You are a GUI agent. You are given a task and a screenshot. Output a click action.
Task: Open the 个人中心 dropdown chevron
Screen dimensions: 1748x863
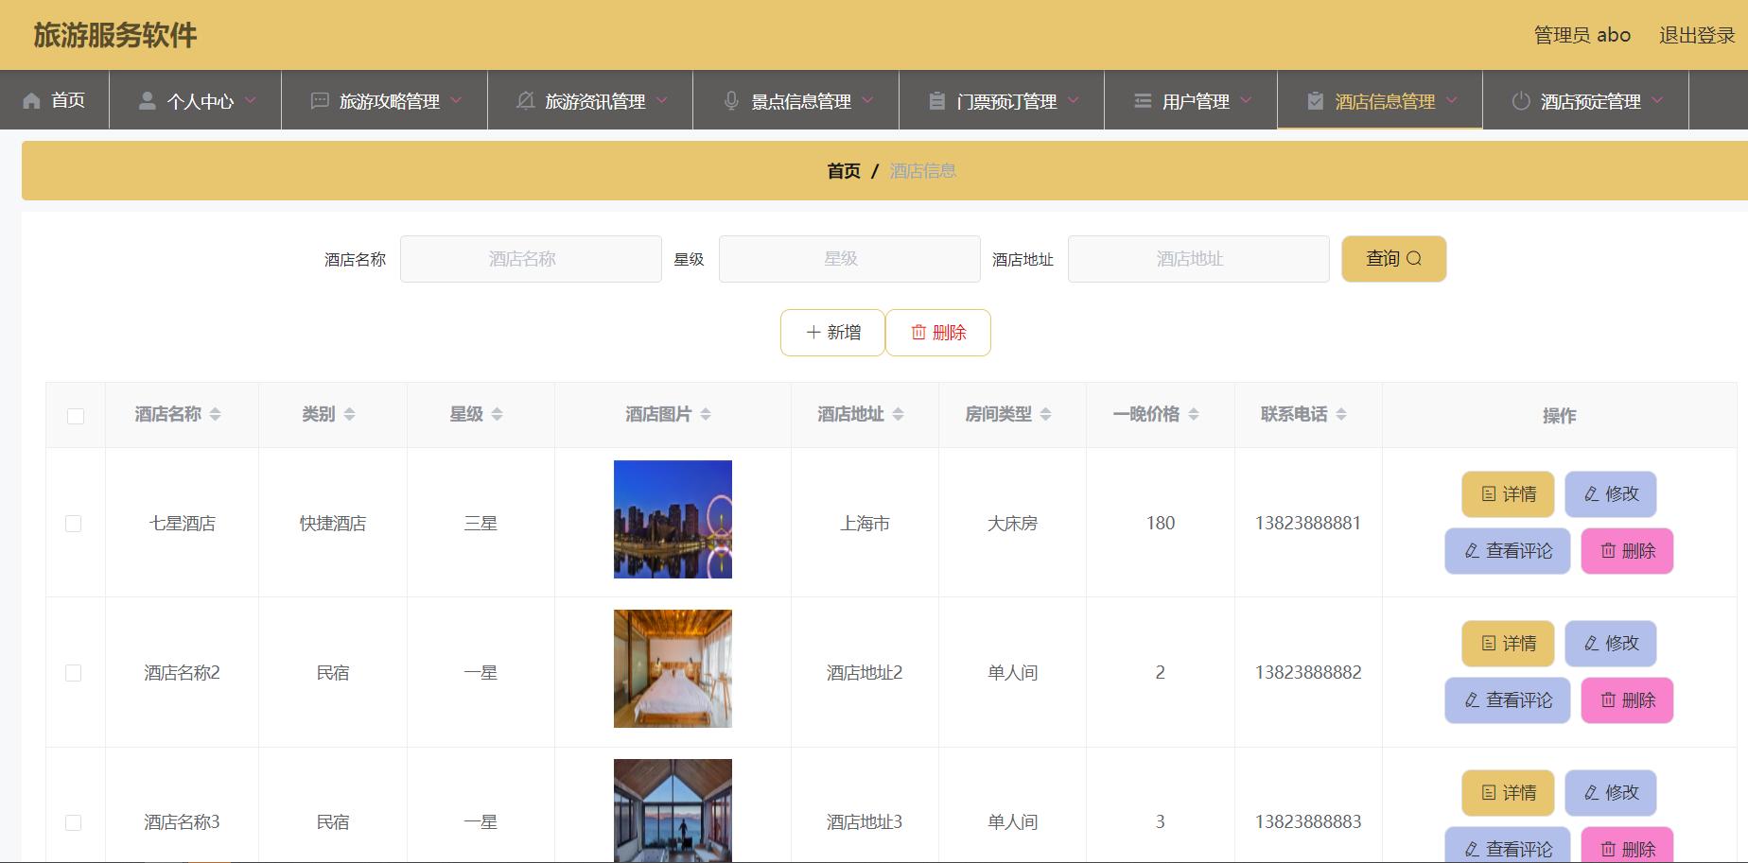(251, 99)
